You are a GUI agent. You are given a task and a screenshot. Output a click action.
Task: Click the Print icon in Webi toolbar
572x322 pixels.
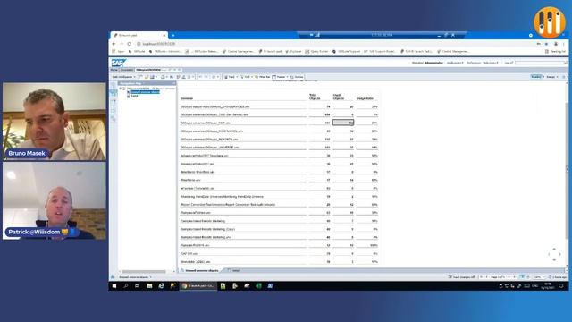[x=163, y=77]
